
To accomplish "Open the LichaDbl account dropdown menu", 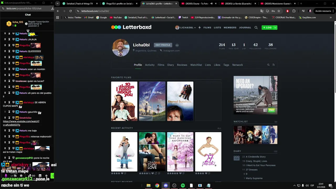I will pos(185,28).
